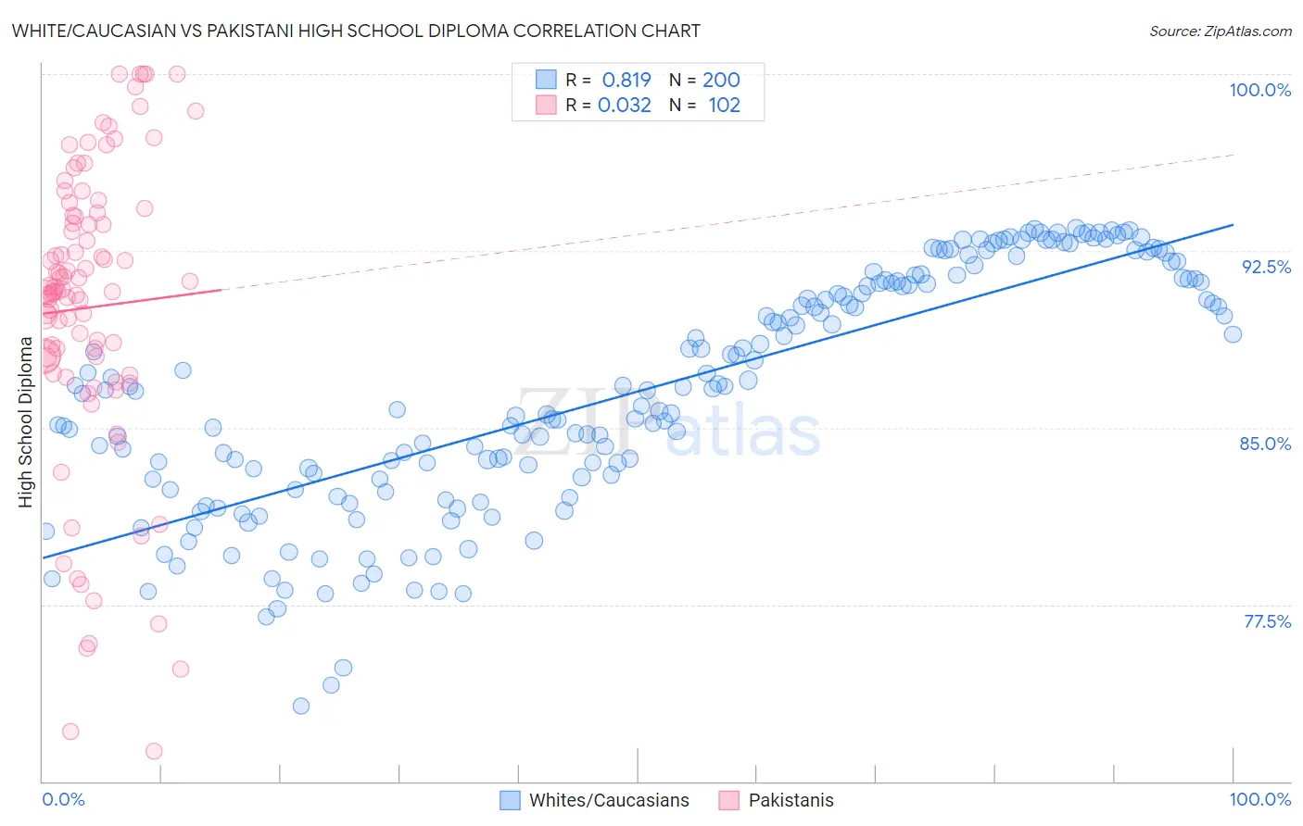Click the N = 102 sample count
This screenshot has width=1303, height=826.
click(704, 105)
